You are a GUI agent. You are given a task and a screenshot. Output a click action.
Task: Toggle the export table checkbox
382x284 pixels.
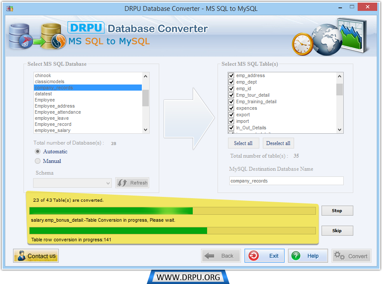click(231, 115)
